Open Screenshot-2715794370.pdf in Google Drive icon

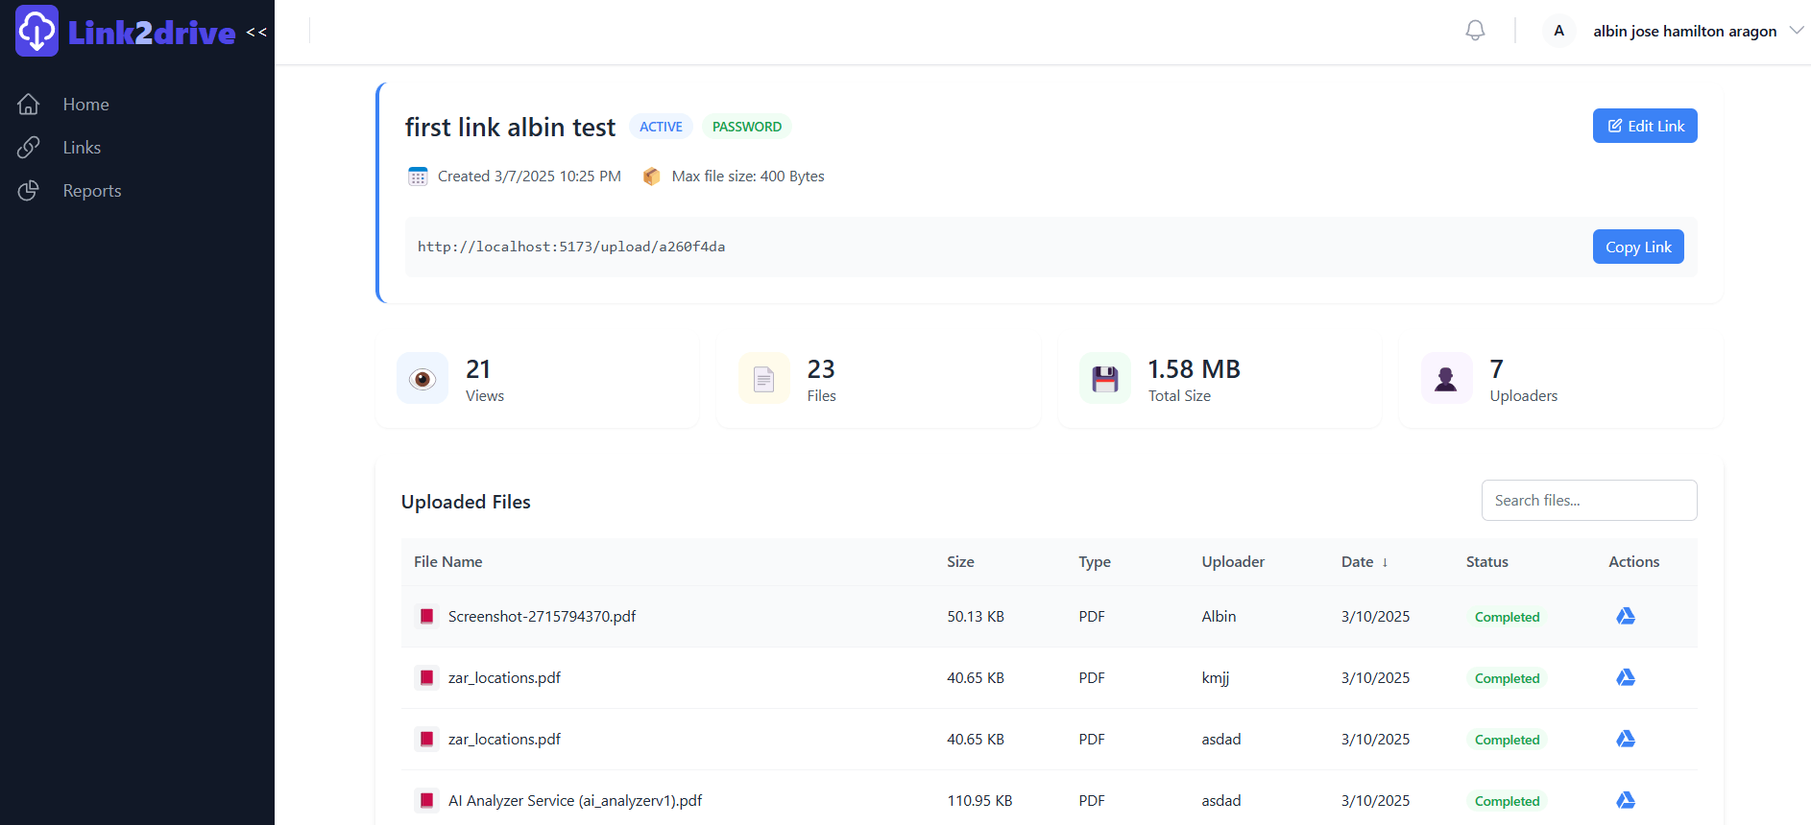(x=1625, y=616)
